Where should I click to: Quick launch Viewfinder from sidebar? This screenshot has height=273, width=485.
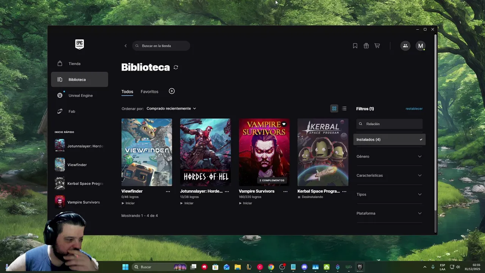pos(79,165)
